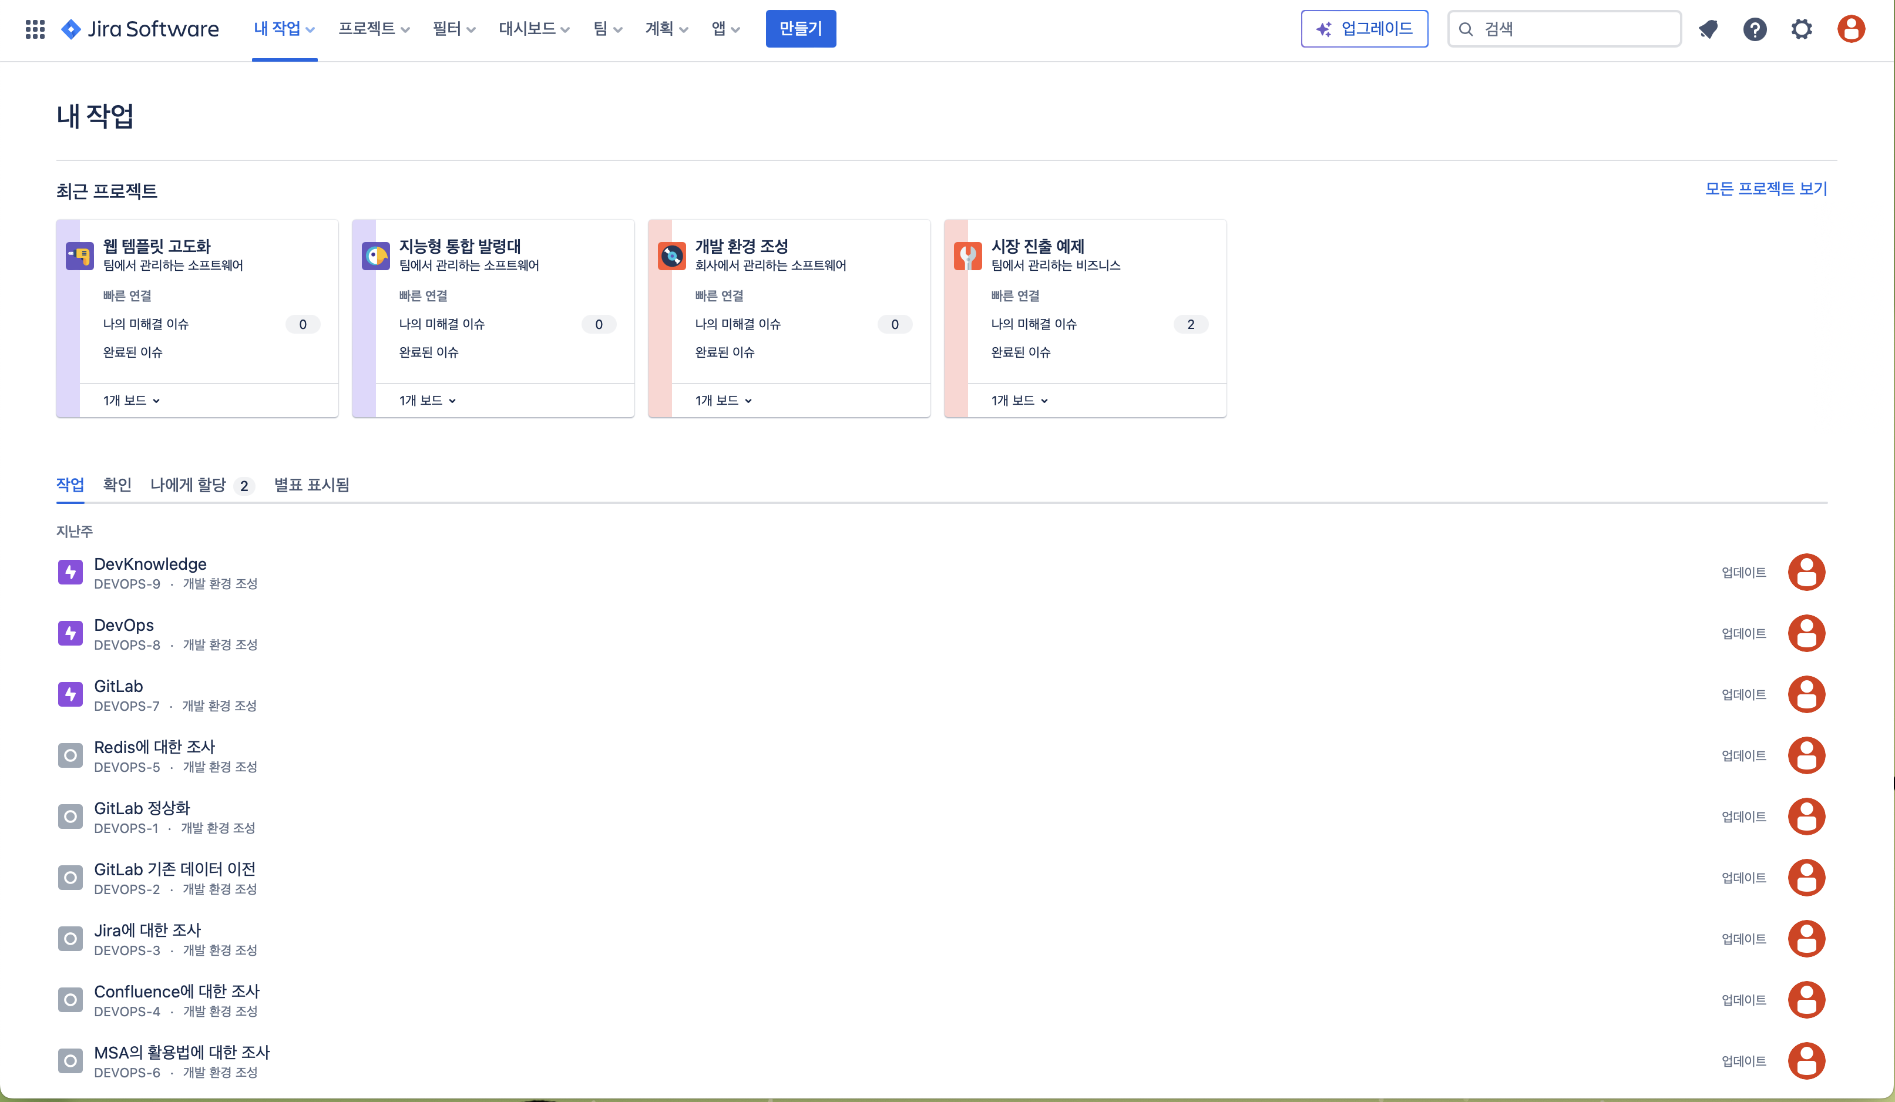
Task: Open the user profile avatar in header
Action: 1850,29
